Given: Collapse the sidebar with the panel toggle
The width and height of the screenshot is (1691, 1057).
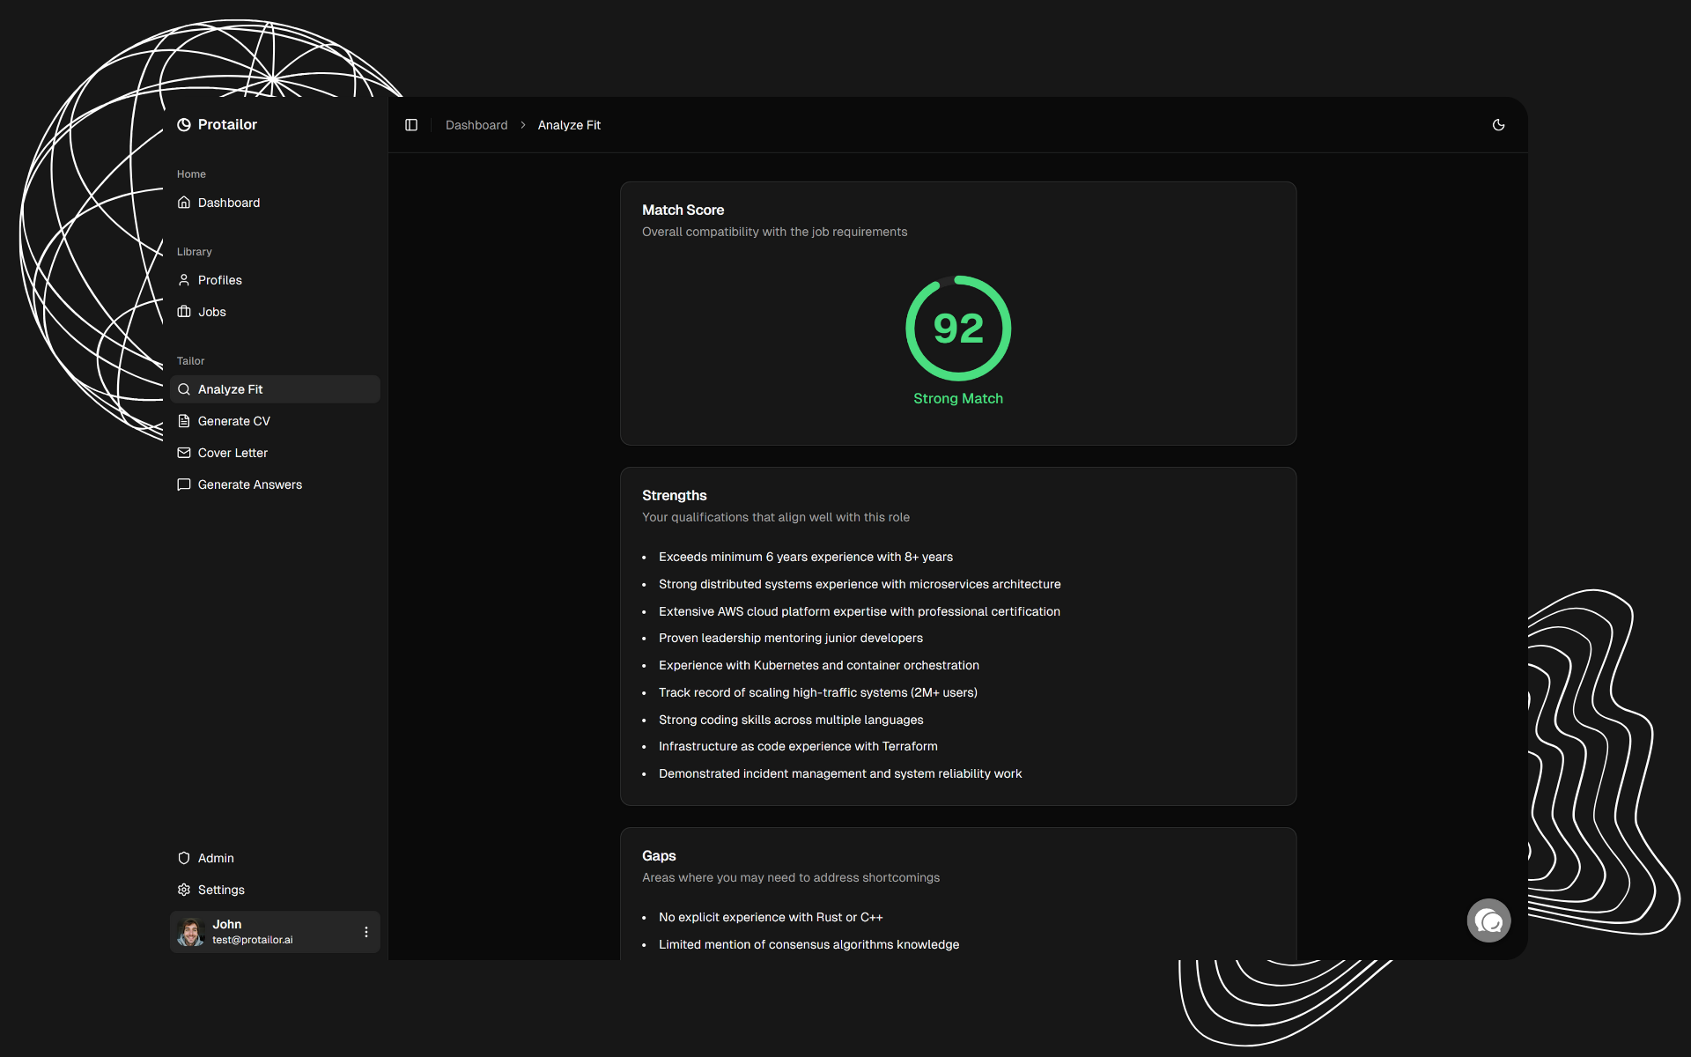Looking at the screenshot, I should (x=410, y=124).
